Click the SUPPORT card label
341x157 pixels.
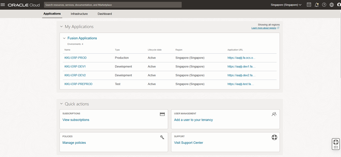(x=179, y=136)
